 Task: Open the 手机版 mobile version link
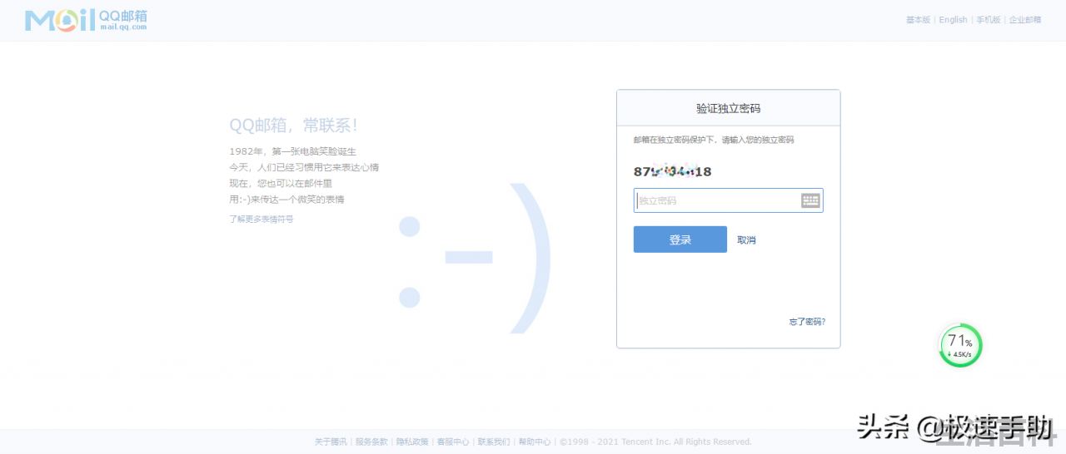pyautogui.click(x=988, y=20)
